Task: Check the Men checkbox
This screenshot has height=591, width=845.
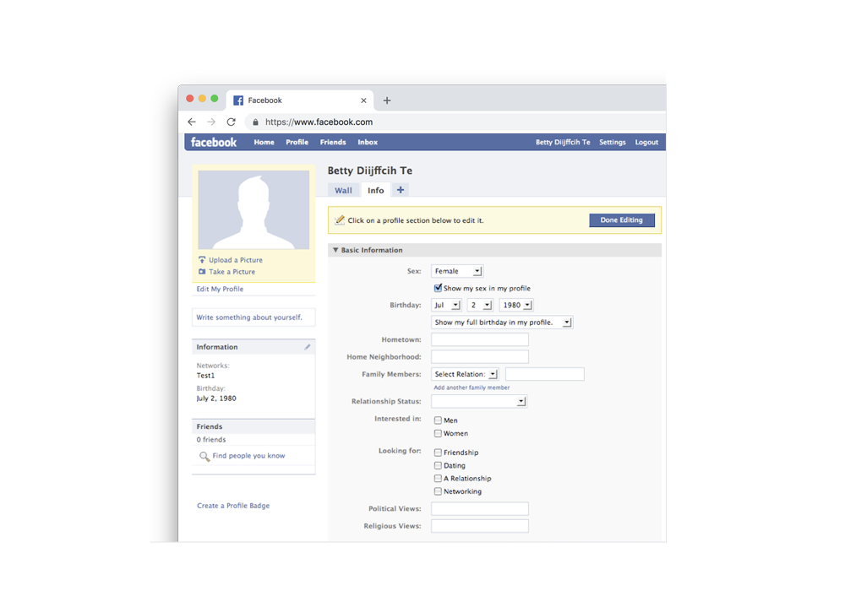Action: 438,420
